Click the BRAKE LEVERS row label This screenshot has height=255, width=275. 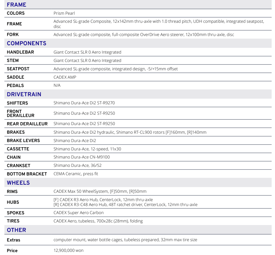point(23,141)
